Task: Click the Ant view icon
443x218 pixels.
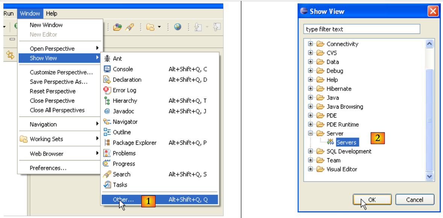Action: tap(107, 59)
